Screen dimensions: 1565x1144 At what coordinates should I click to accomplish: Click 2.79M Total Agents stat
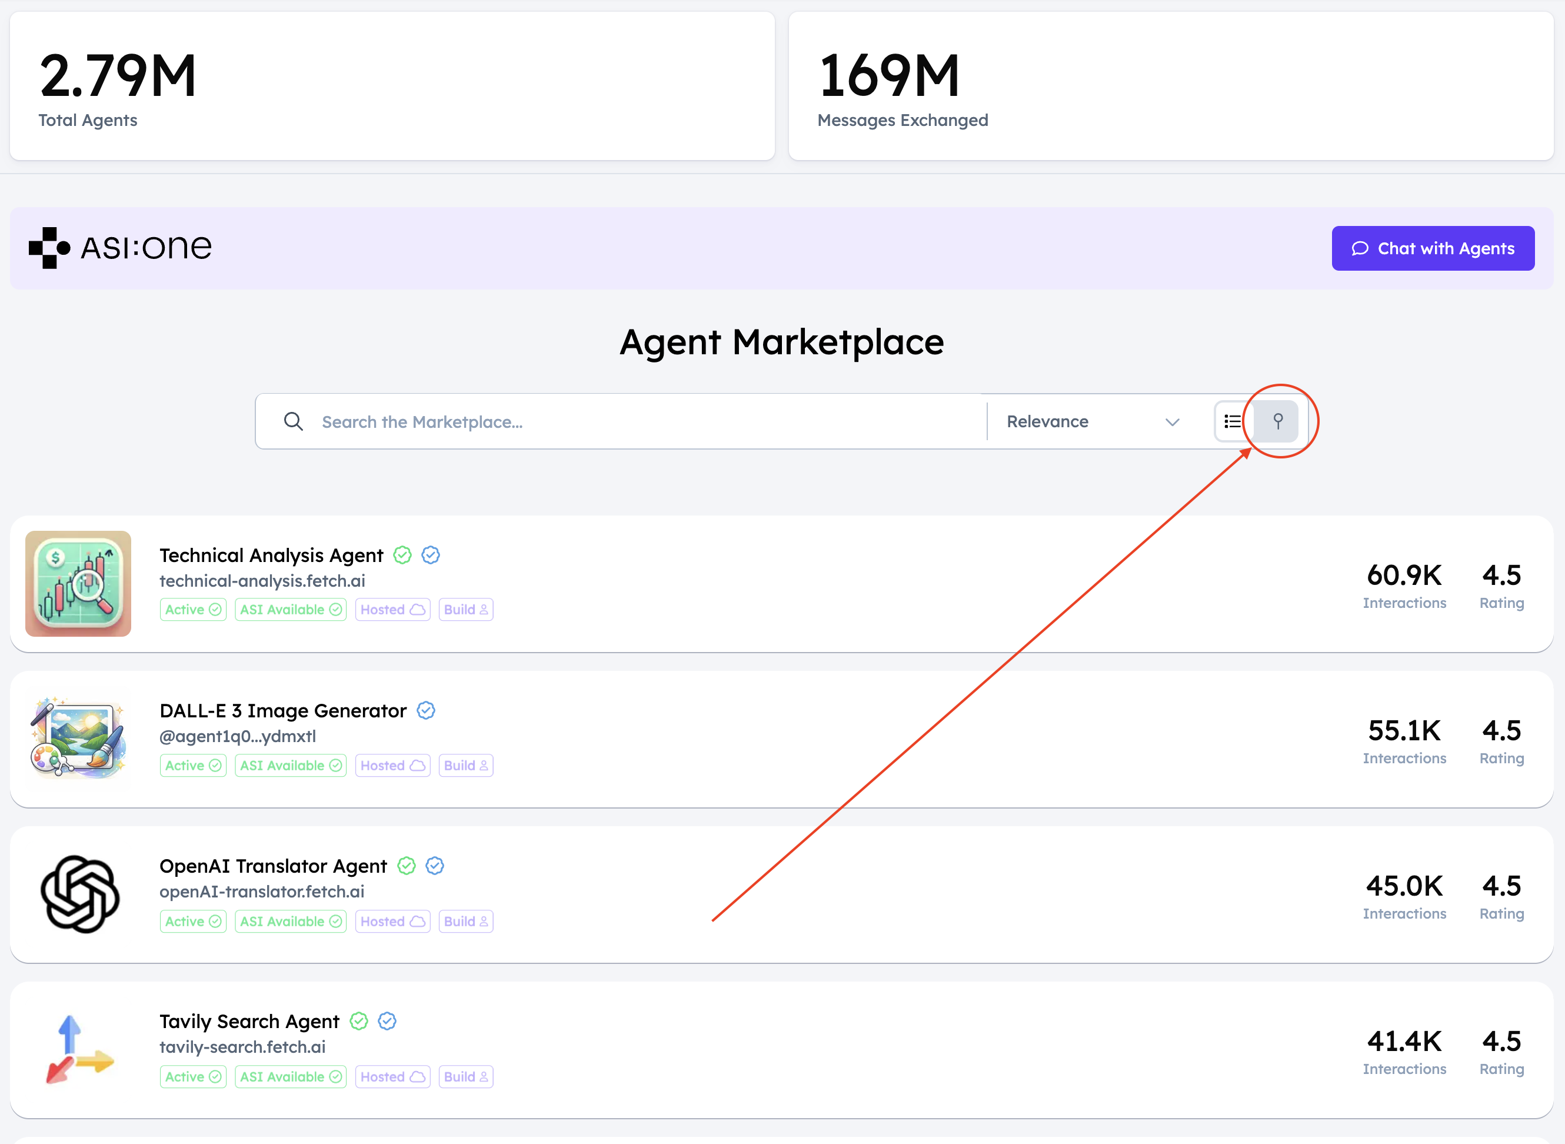[x=392, y=86]
